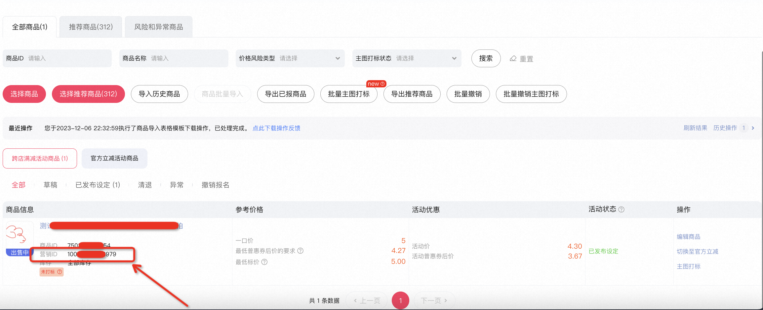Click 主图打标 link in operations
This screenshot has height=310, width=763.
click(689, 266)
